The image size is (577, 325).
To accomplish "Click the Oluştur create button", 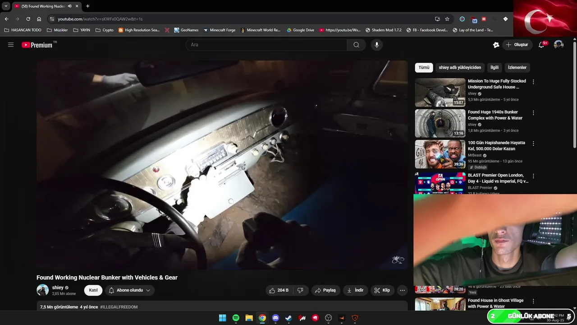I will click(517, 45).
